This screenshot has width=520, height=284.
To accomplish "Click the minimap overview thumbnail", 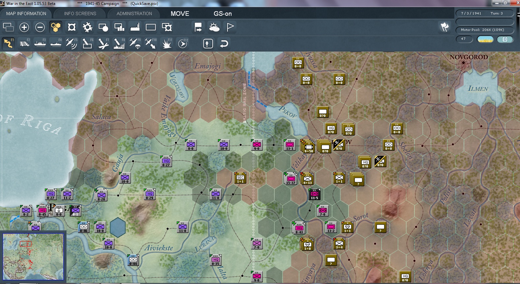I will [33, 257].
